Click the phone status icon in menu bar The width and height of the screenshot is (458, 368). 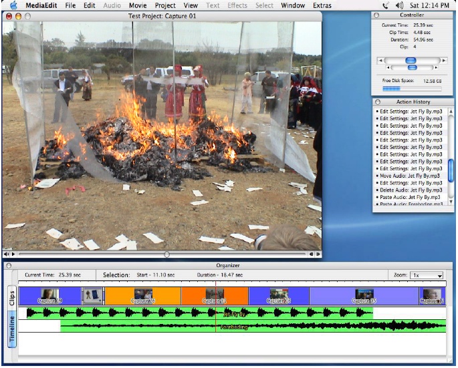pyautogui.click(x=386, y=5)
